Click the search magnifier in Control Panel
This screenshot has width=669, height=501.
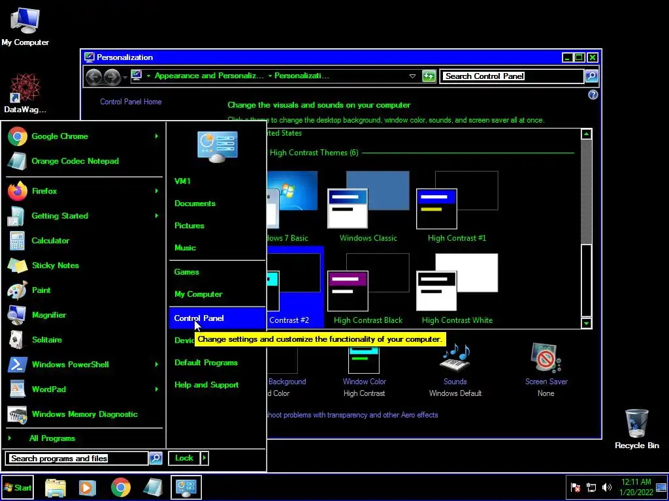[591, 76]
